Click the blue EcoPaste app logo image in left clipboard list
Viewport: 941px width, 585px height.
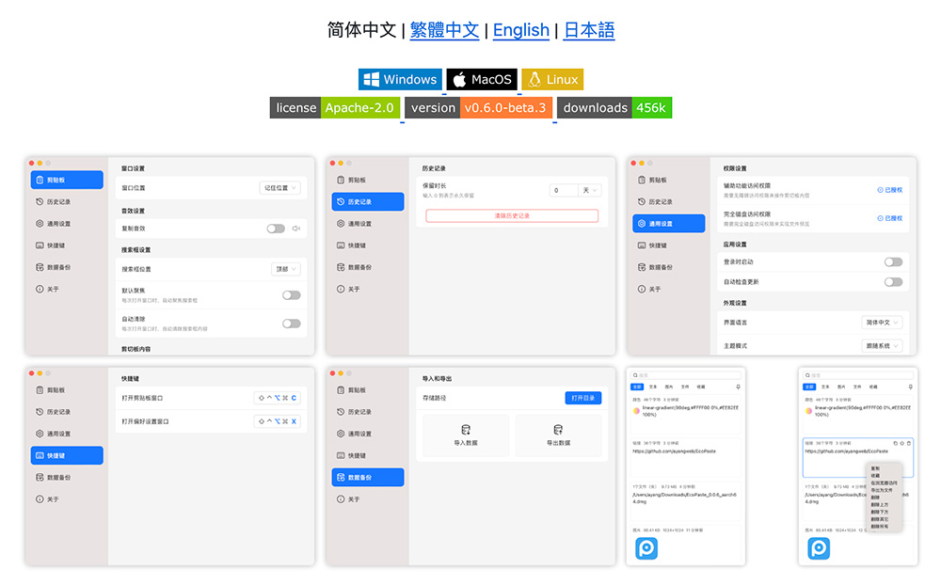[646, 548]
